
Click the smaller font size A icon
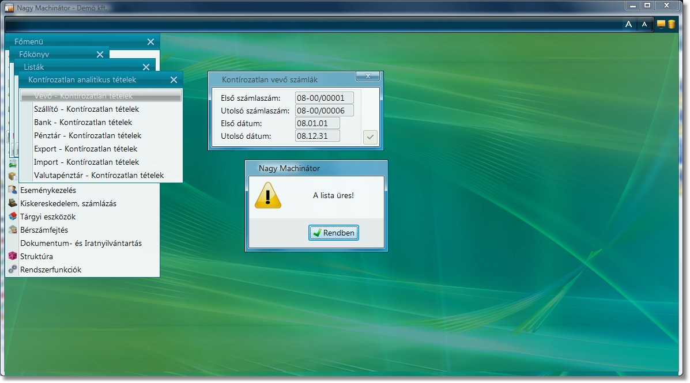click(644, 24)
